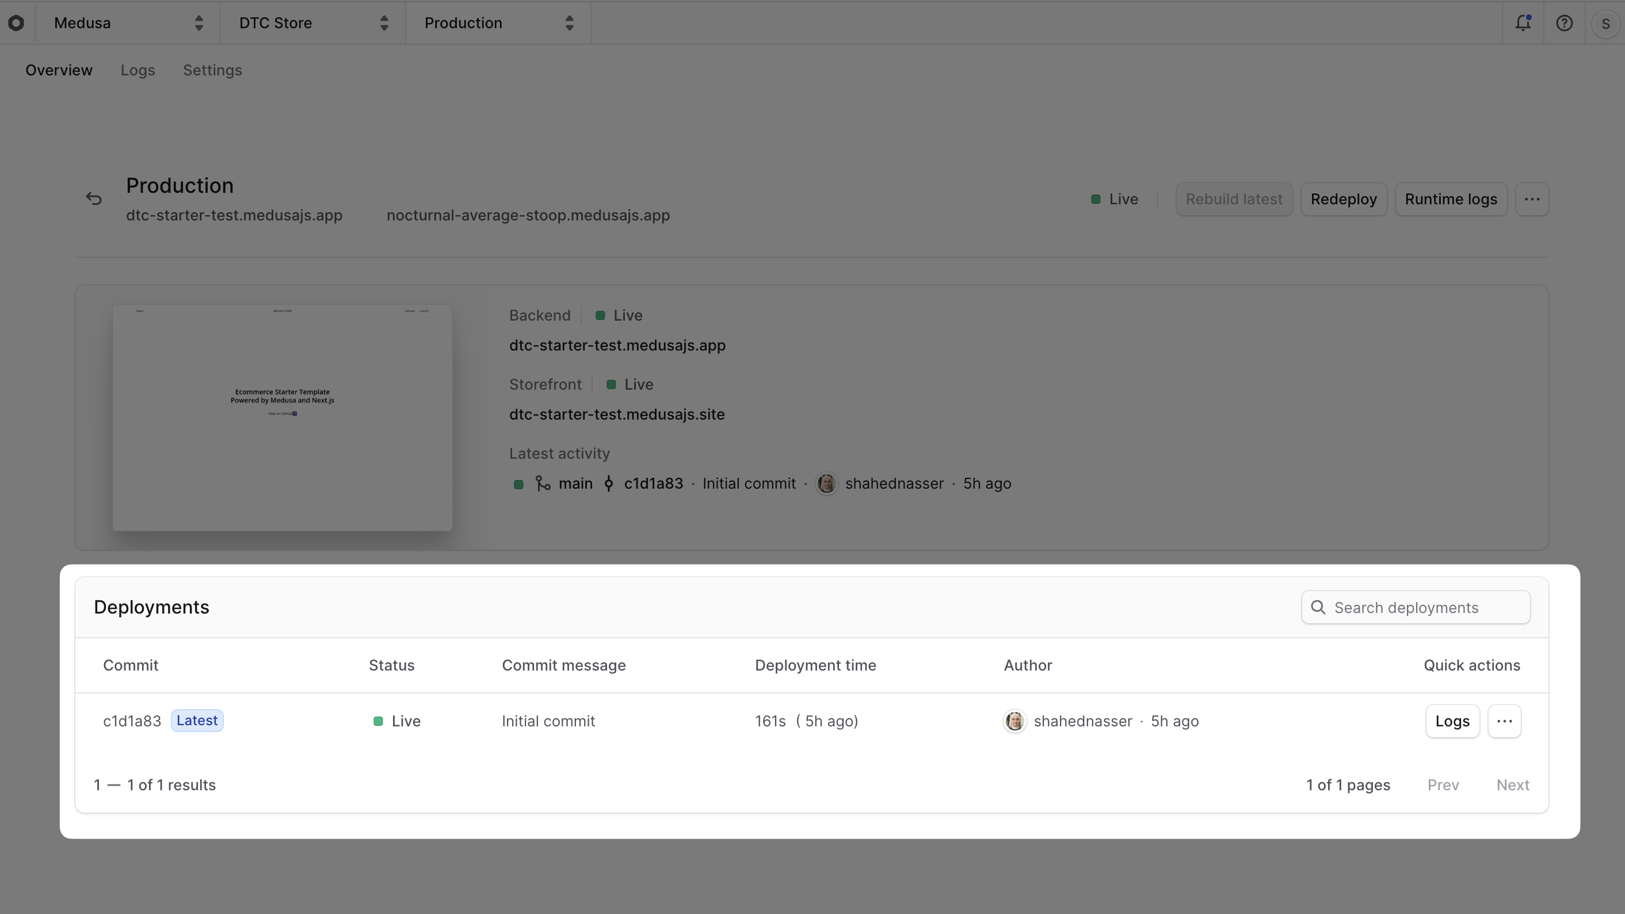Viewport: 1625px width, 914px height.
Task: Click shahednasser's avatar in the deployments table
Action: click(x=1014, y=721)
